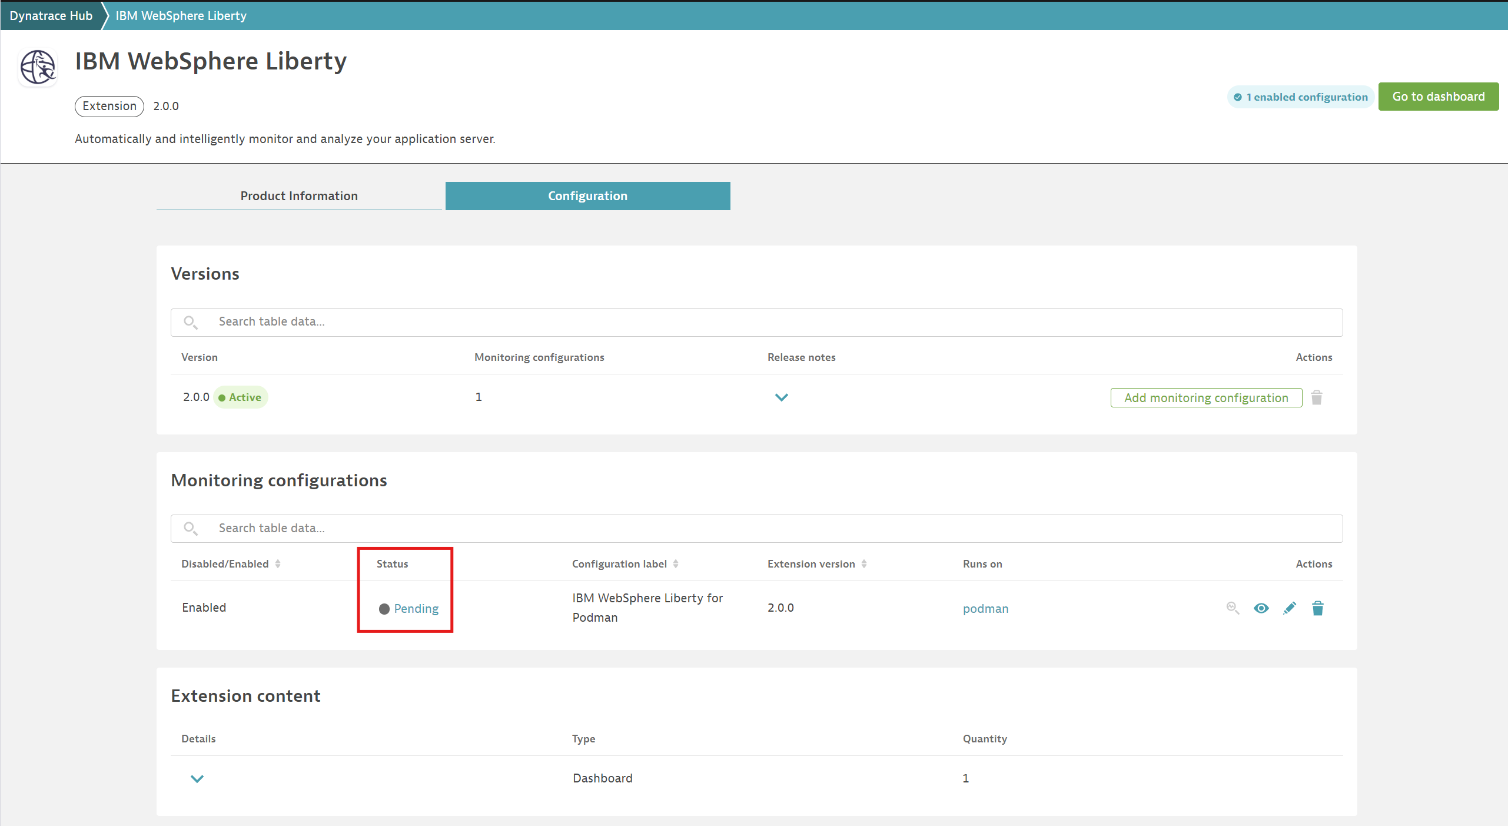1508x826 pixels.
Task: Expand the Dashboard extension content details
Action: click(197, 778)
